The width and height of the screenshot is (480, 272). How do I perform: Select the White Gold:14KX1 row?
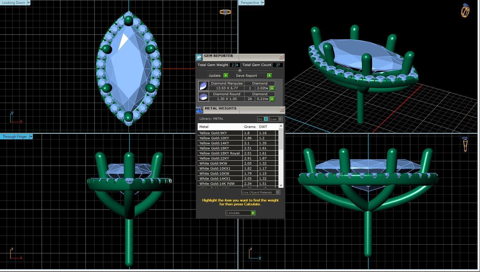coord(238,179)
